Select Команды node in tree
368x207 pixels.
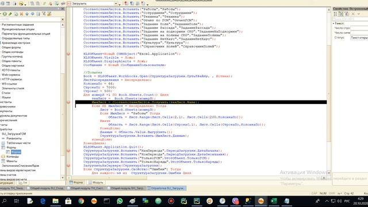(13, 156)
